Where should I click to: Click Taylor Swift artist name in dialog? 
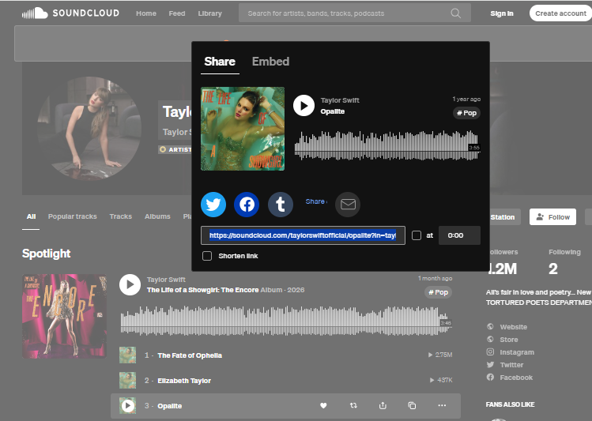tap(340, 100)
